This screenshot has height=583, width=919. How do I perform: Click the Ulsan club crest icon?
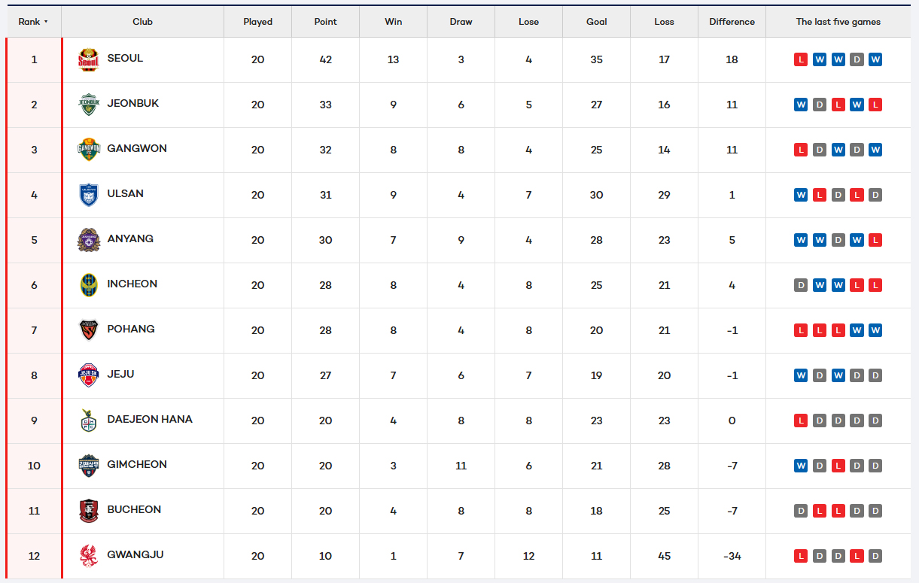coord(88,195)
